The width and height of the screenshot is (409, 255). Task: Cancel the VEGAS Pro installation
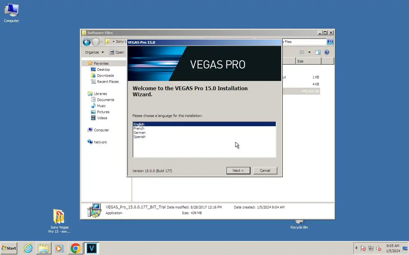[265, 171]
